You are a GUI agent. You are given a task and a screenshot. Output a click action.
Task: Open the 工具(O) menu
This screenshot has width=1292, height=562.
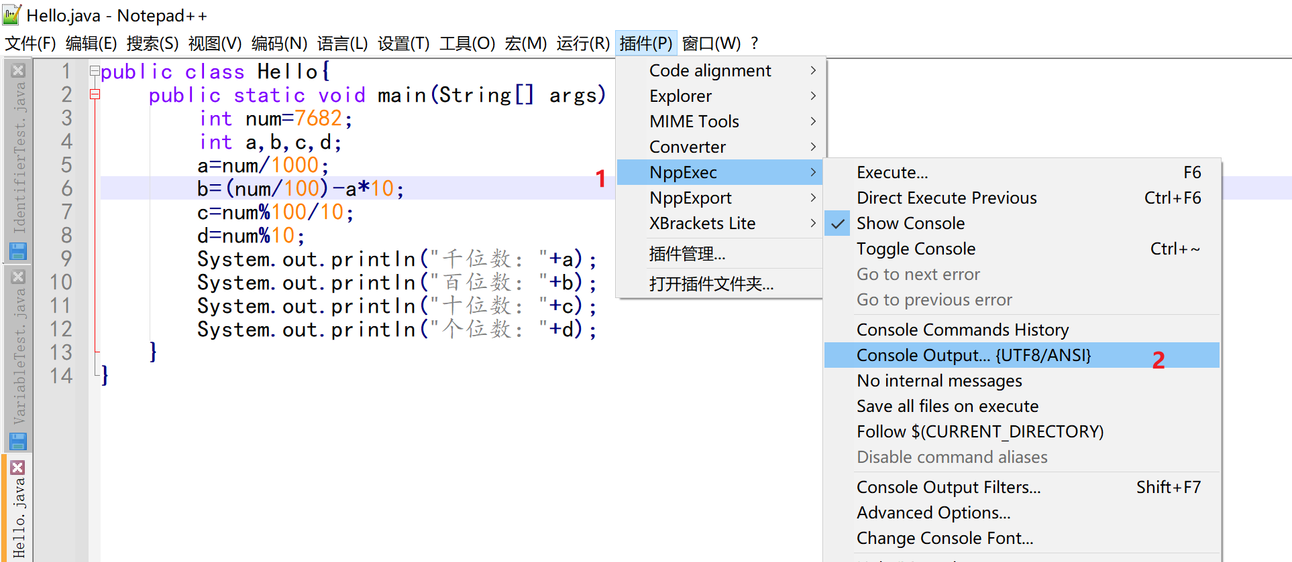[x=467, y=44]
